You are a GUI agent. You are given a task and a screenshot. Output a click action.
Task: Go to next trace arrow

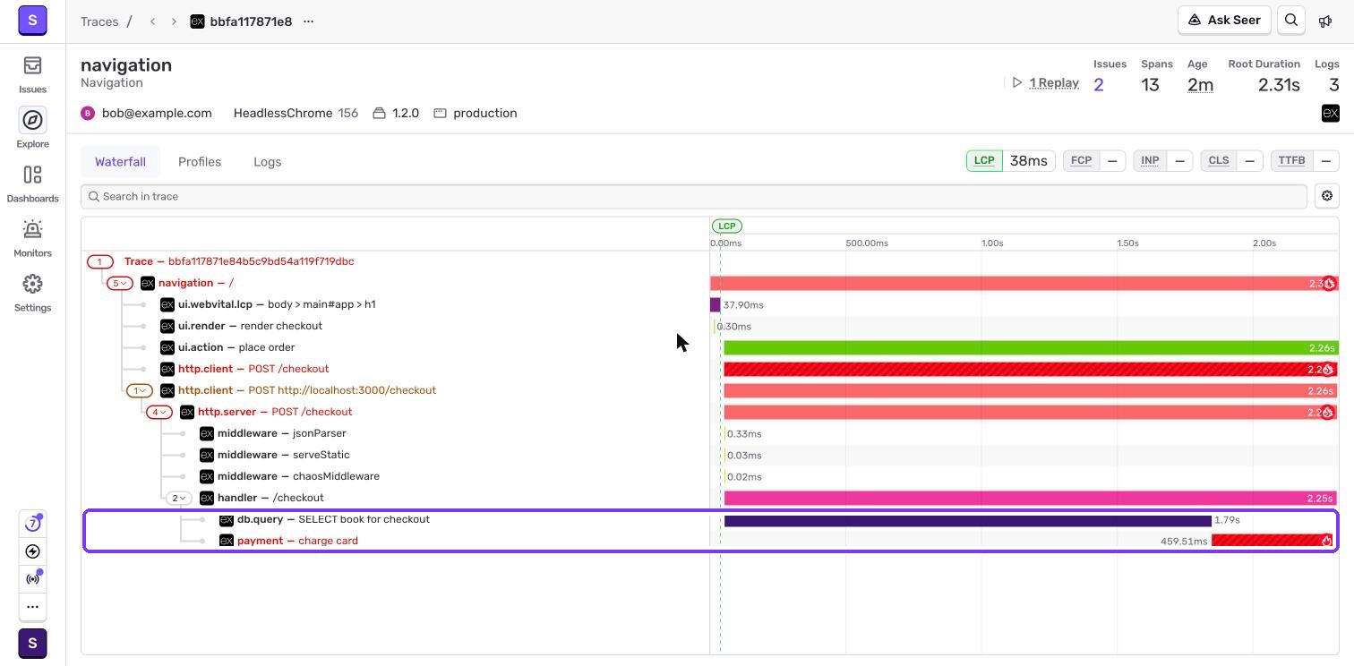(x=174, y=21)
